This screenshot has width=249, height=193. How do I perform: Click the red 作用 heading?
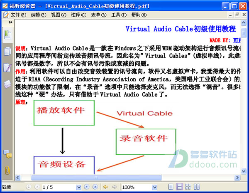pyautogui.click(x=20, y=72)
